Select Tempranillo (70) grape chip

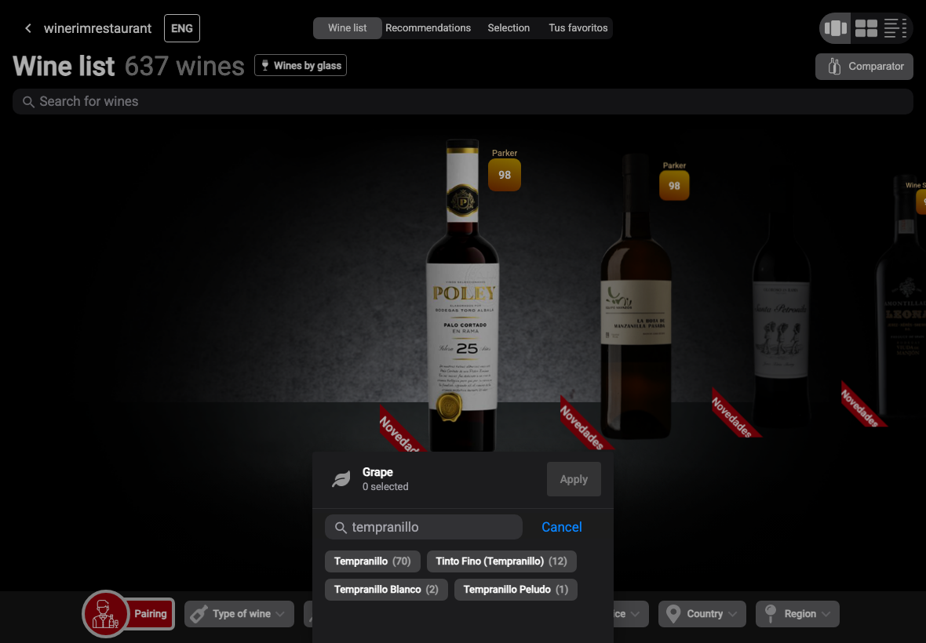click(373, 561)
